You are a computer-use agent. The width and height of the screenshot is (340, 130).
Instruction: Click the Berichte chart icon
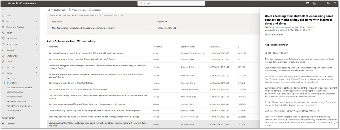[x=3, y=67]
